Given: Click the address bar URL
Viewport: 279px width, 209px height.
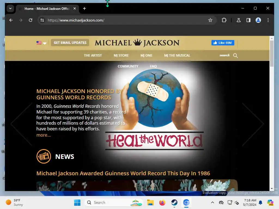Looking at the screenshot, I should pyautogui.click(x=76, y=20).
